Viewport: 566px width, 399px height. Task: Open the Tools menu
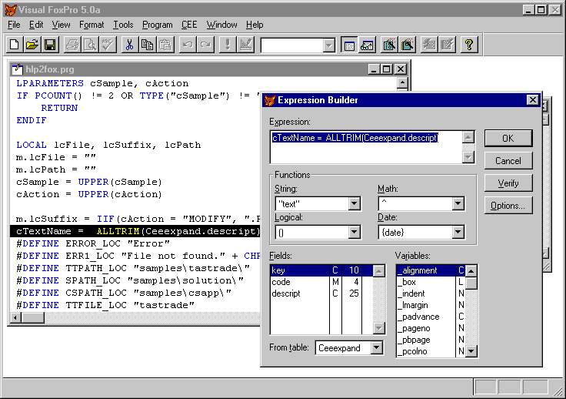pyautogui.click(x=122, y=25)
